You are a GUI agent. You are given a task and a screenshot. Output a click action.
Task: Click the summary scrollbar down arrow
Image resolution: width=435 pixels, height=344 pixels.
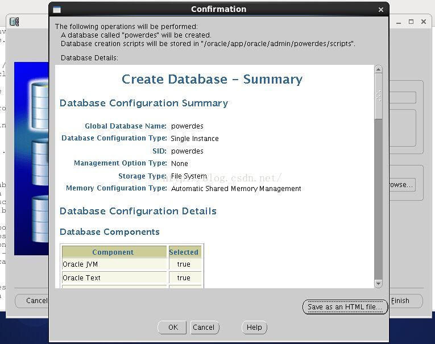click(x=378, y=283)
